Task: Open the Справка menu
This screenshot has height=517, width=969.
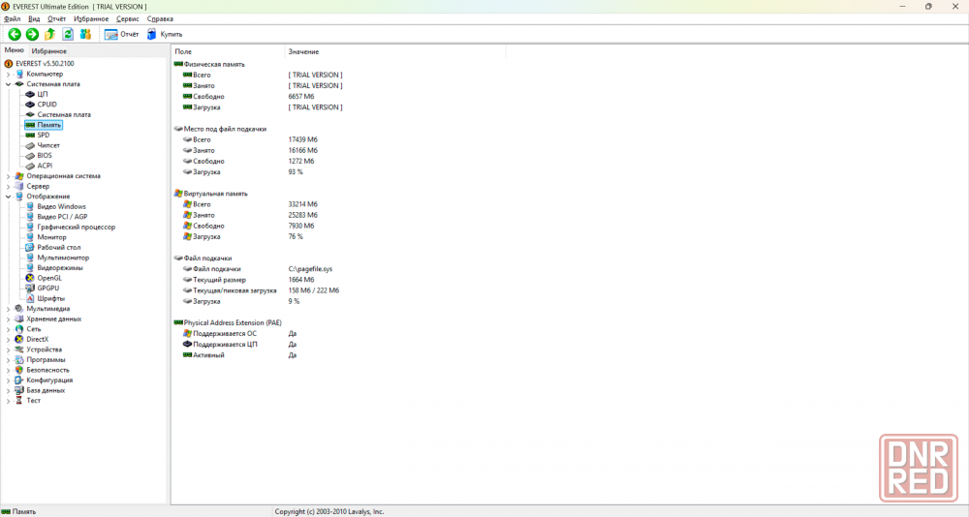Action: (160, 19)
